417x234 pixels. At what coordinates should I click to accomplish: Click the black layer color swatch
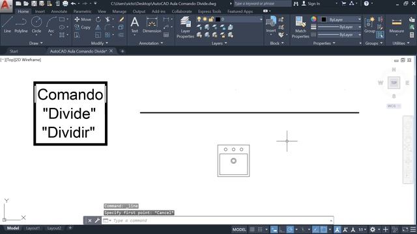(x=218, y=19)
